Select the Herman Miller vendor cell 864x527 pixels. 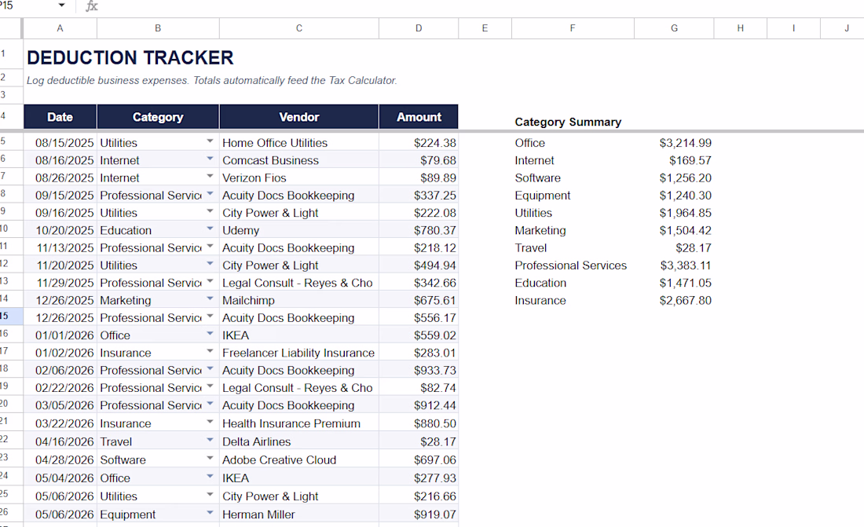299,514
